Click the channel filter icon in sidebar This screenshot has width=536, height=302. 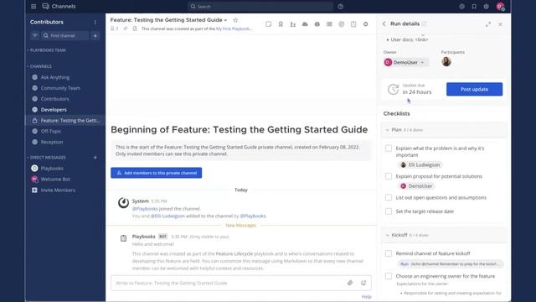click(x=35, y=35)
